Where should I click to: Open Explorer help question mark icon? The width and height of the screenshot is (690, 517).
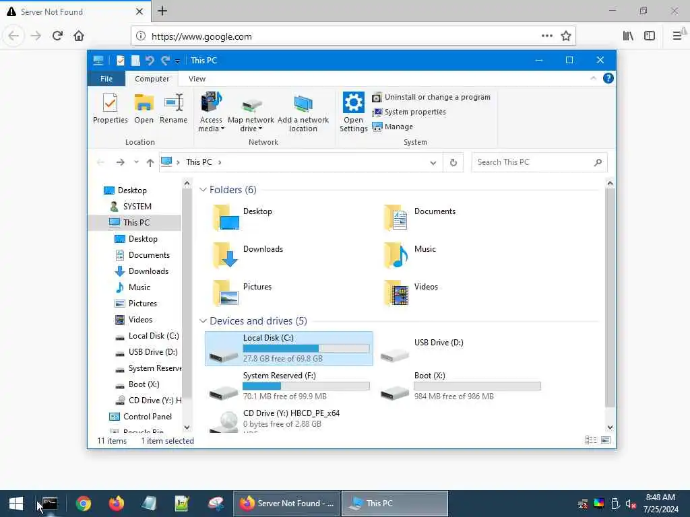pos(608,78)
